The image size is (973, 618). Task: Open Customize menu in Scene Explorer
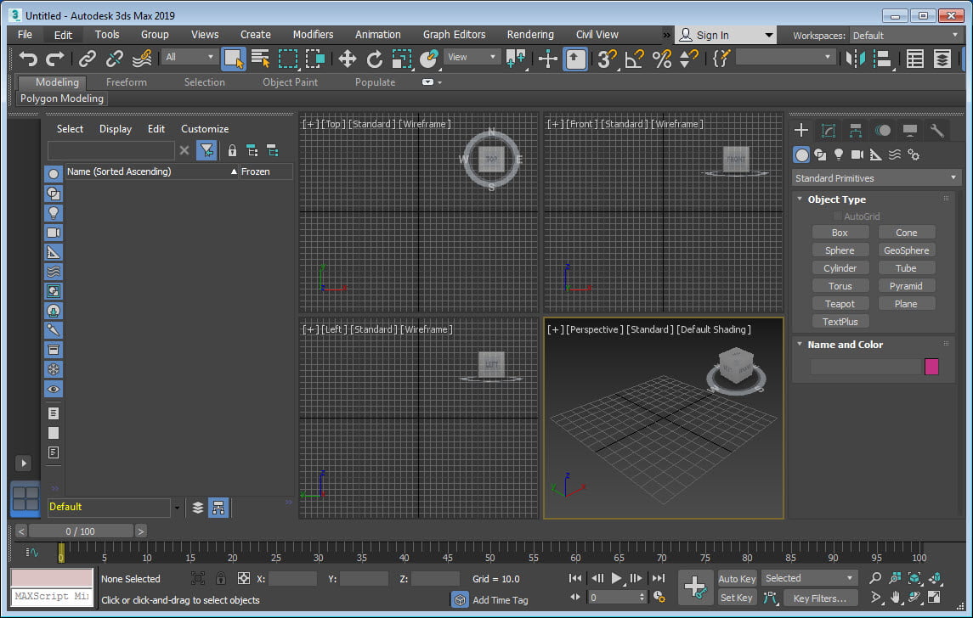pyautogui.click(x=205, y=129)
